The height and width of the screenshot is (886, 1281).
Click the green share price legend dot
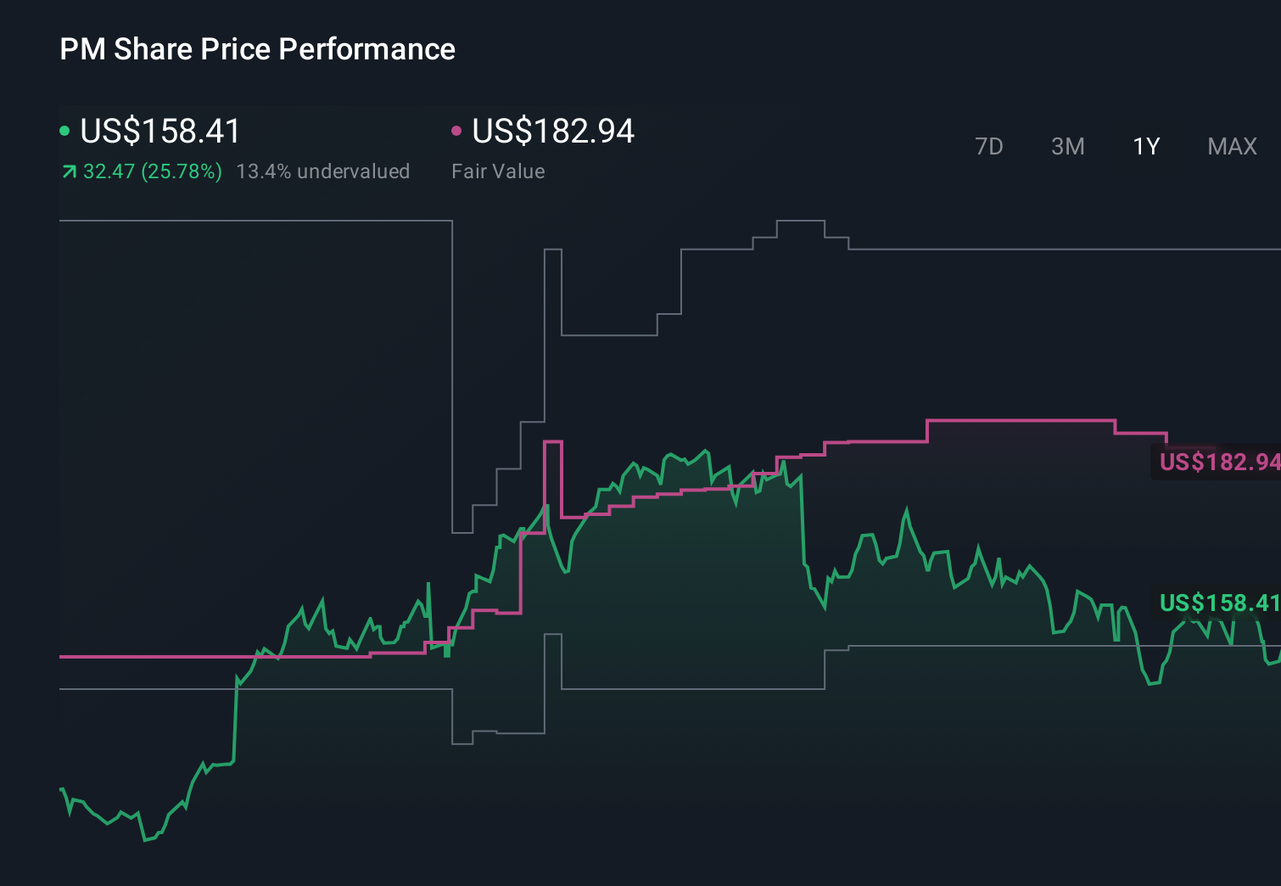pyautogui.click(x=64, y=129)
